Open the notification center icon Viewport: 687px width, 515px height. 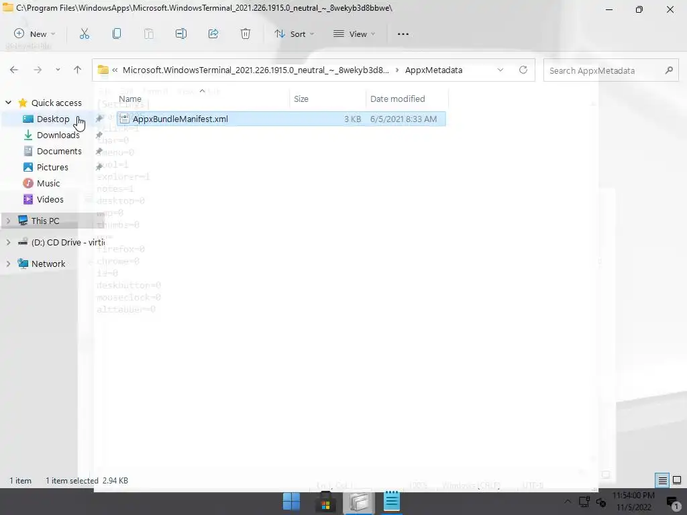(x=673, y=502)
